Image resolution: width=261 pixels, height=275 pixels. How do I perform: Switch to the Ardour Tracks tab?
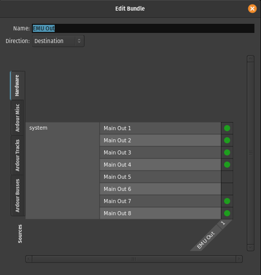[17, 155]
